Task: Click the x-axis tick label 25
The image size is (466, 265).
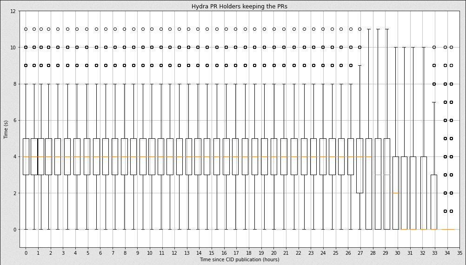Action: [335, 253]
